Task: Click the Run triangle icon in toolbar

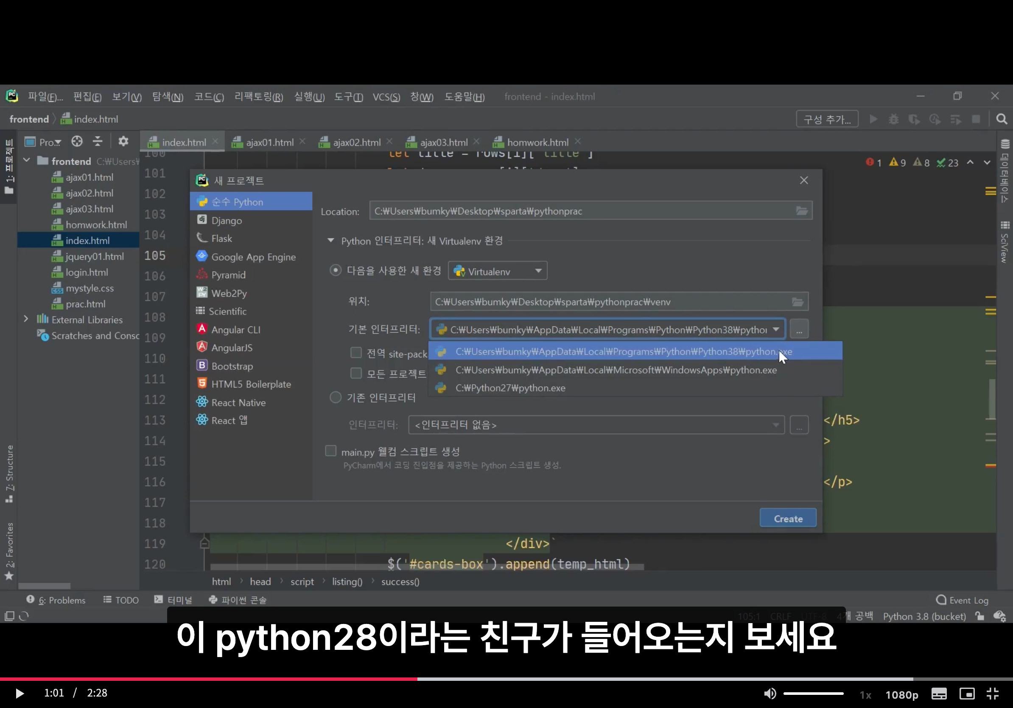Action: [x=873, y=119]
